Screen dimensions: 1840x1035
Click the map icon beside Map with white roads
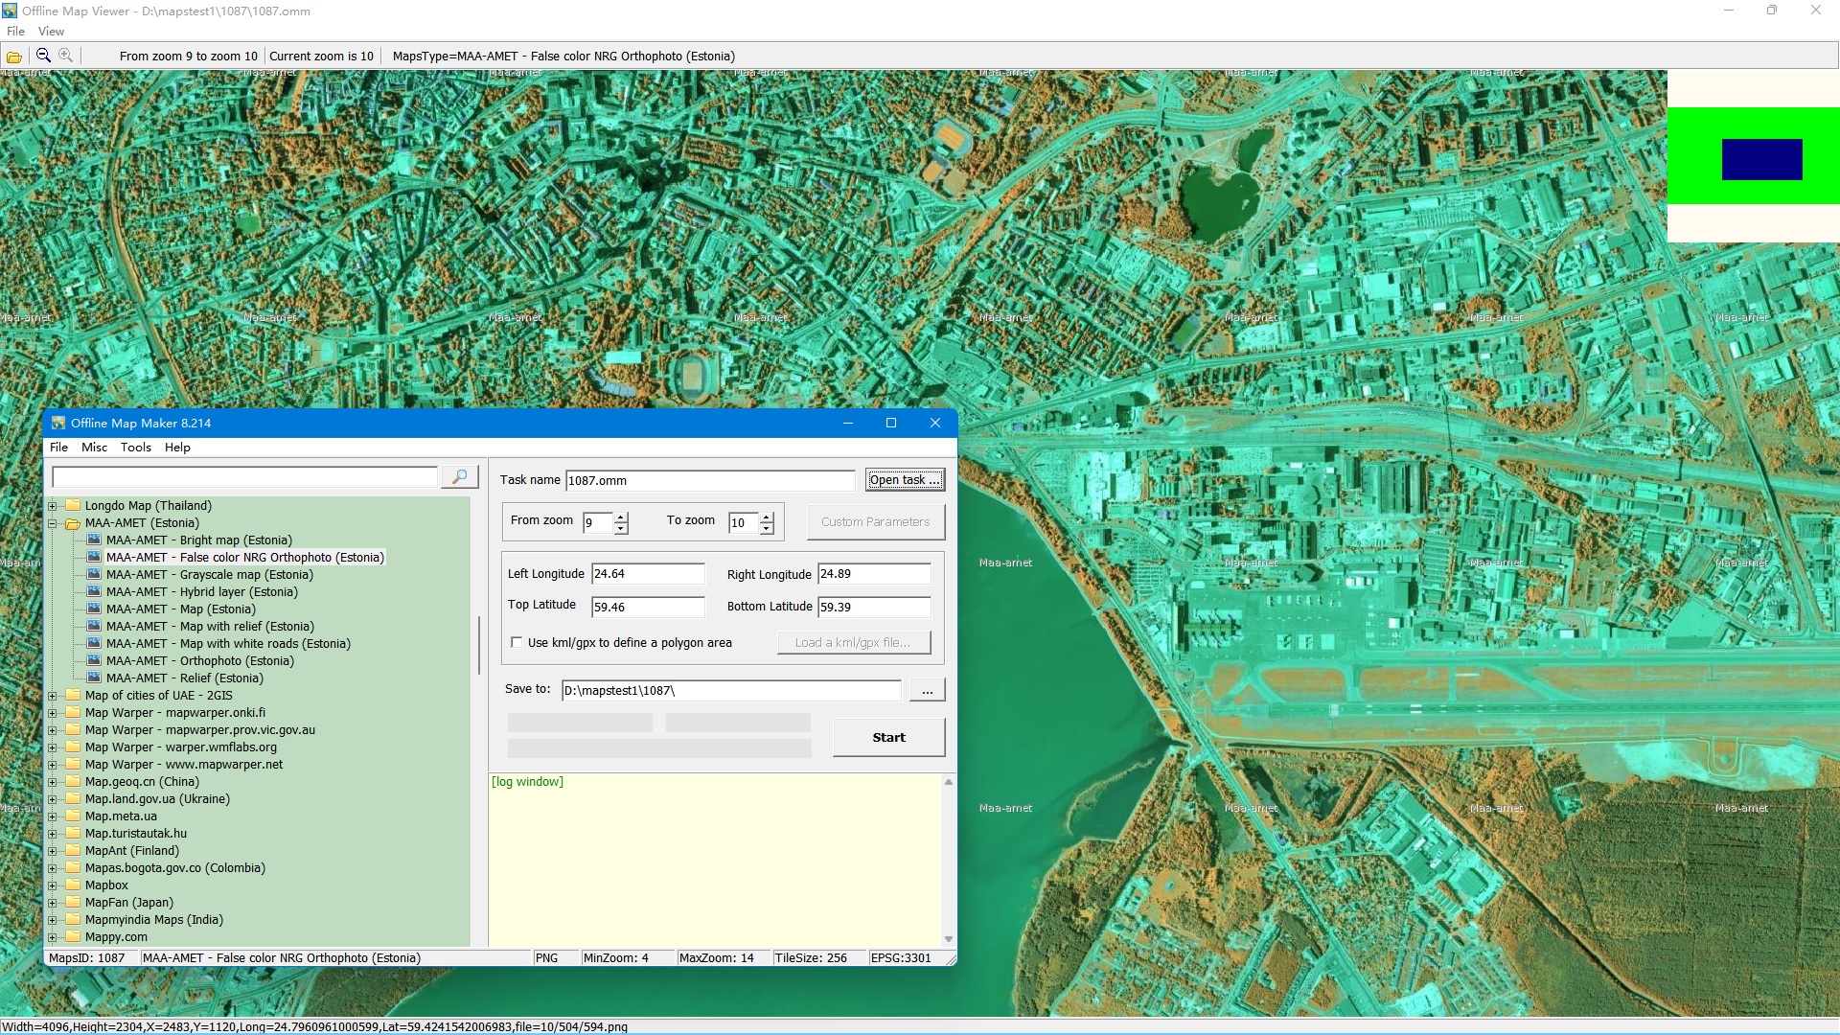94,643
